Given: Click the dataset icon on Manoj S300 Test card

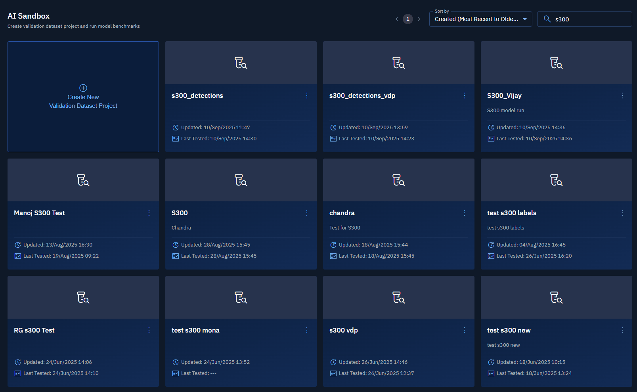Looking at the screenshot, I should [x=83, y=180].
